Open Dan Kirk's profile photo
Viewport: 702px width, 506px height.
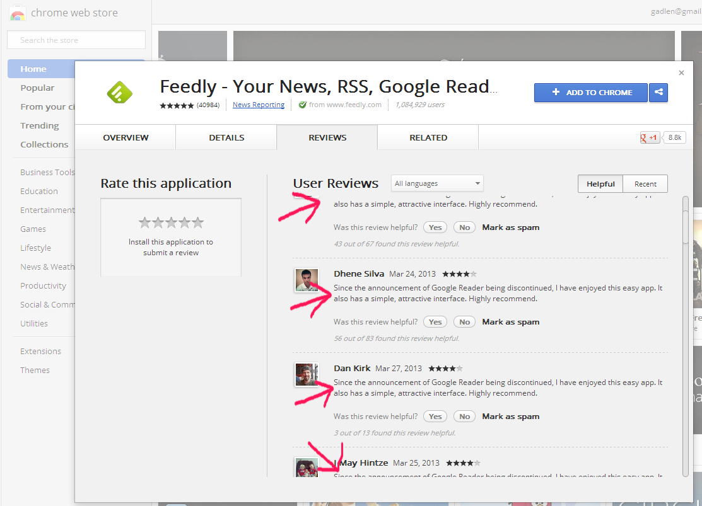(307, 374)
